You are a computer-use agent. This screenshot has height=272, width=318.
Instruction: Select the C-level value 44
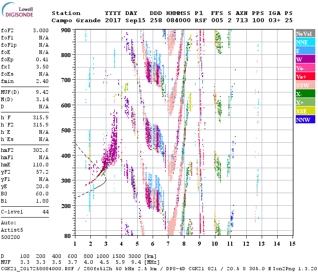point(45,212)
